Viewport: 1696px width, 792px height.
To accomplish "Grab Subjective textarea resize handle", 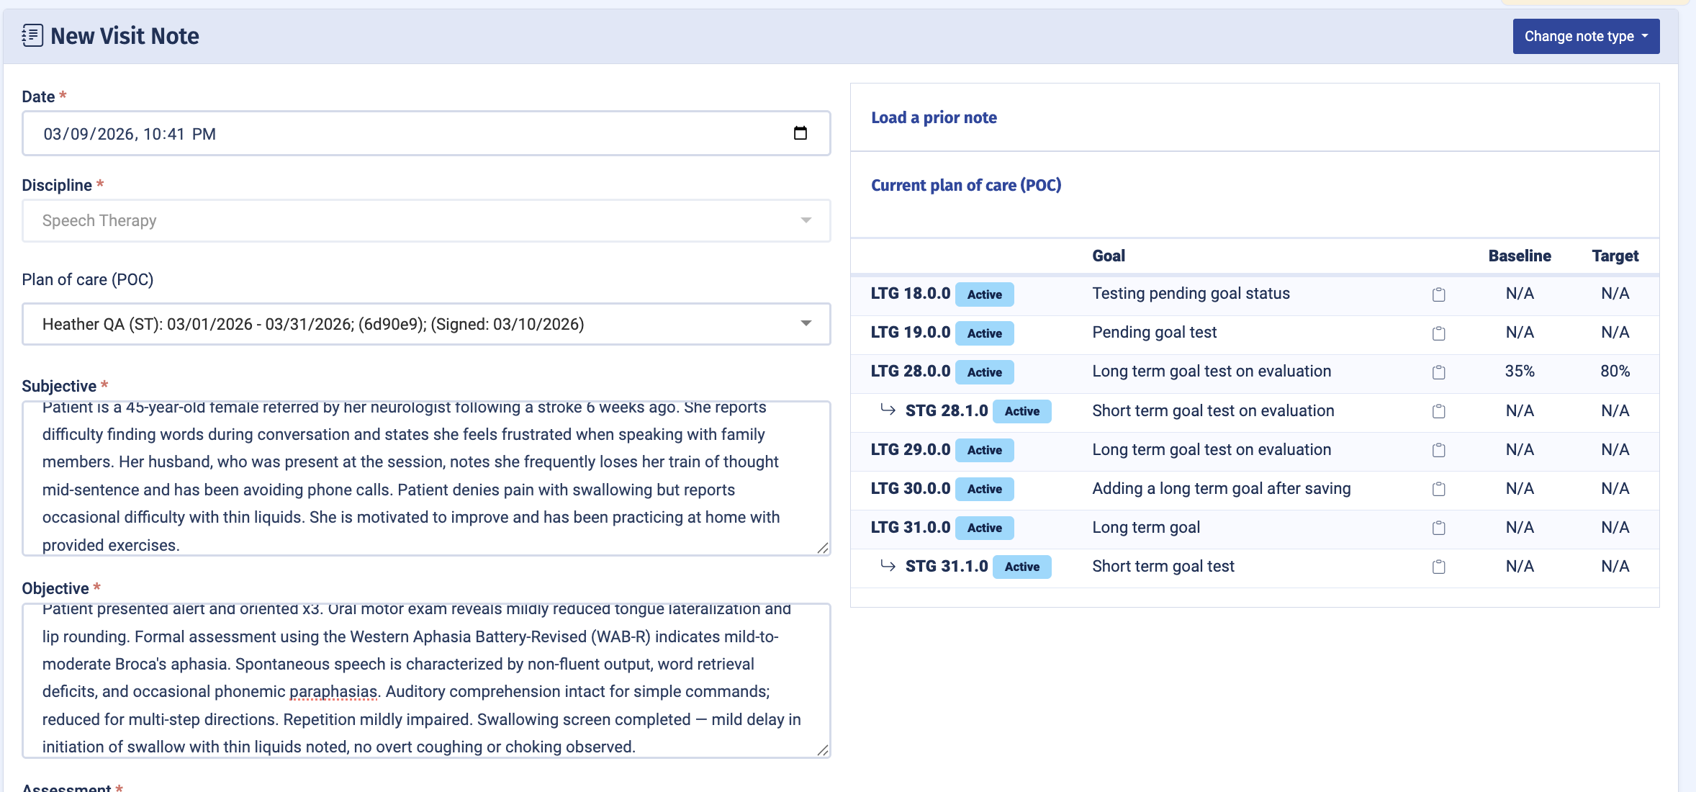I will point(823,548).
